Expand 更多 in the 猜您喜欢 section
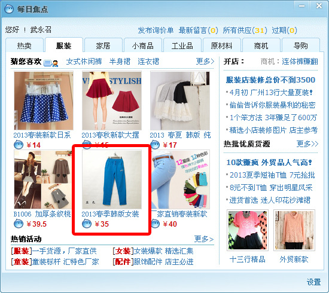The height and width of the screenshot is (293, 329). pos(205,61)
